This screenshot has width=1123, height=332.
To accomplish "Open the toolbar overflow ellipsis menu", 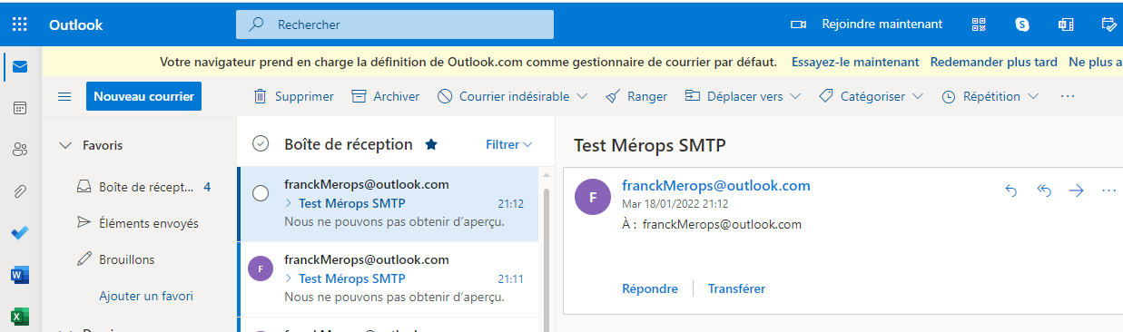I will tap(1068, 96).
